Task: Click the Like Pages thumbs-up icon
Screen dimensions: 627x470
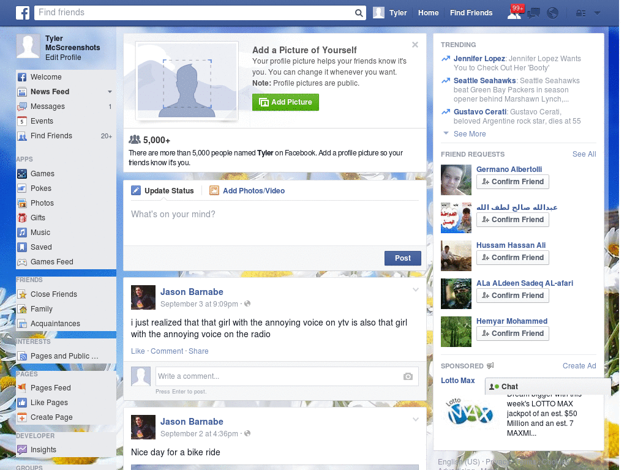Action: tap(22, 403)
